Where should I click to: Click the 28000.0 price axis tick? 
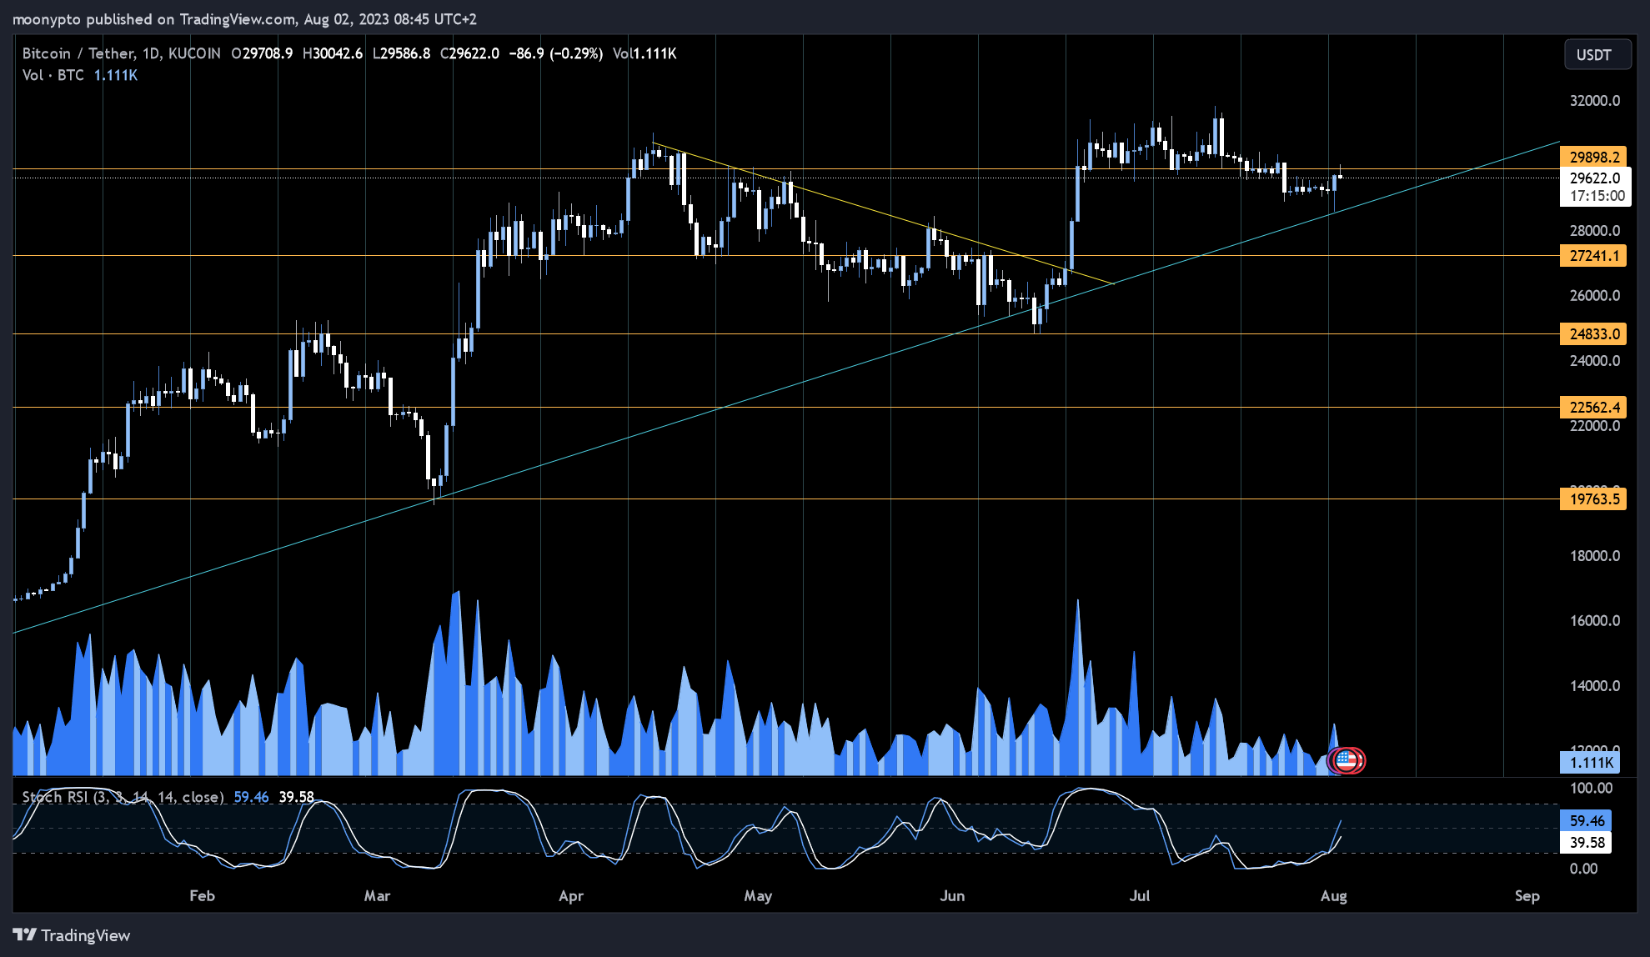[1595, 231]
